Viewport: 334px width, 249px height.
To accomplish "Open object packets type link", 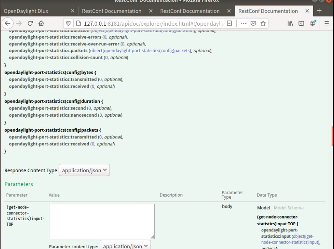I will 140,50.
